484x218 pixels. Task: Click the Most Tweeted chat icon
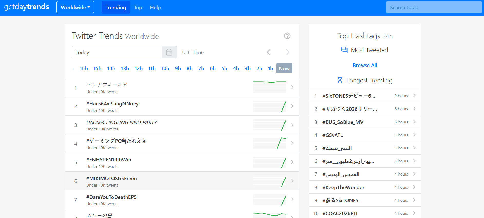tap(344, 50)
